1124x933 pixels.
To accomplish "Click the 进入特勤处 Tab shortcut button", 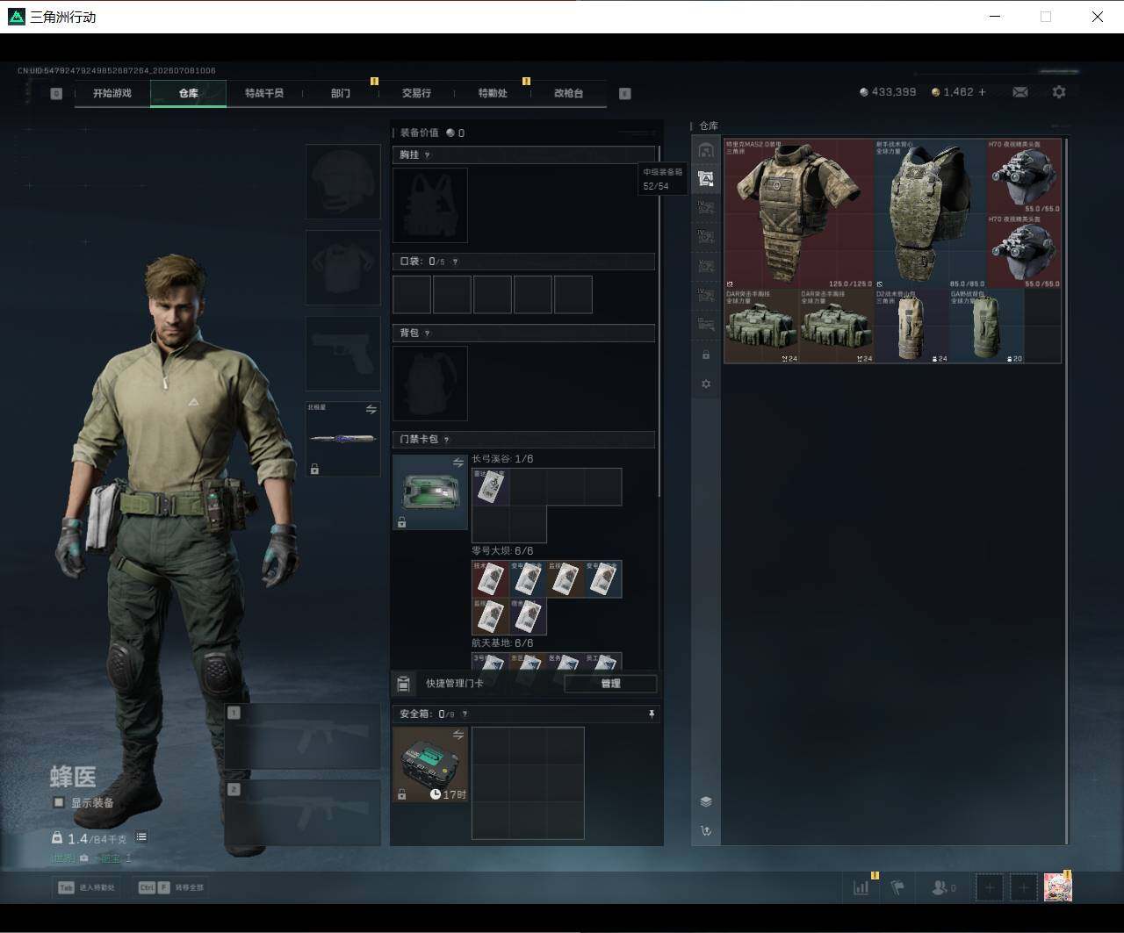I will [x=86, y=887].
